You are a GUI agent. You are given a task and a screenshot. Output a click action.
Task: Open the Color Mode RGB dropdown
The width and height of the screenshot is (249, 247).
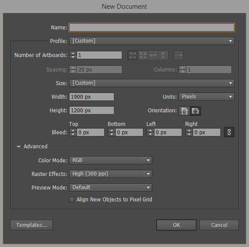click(x=111, y=160)
